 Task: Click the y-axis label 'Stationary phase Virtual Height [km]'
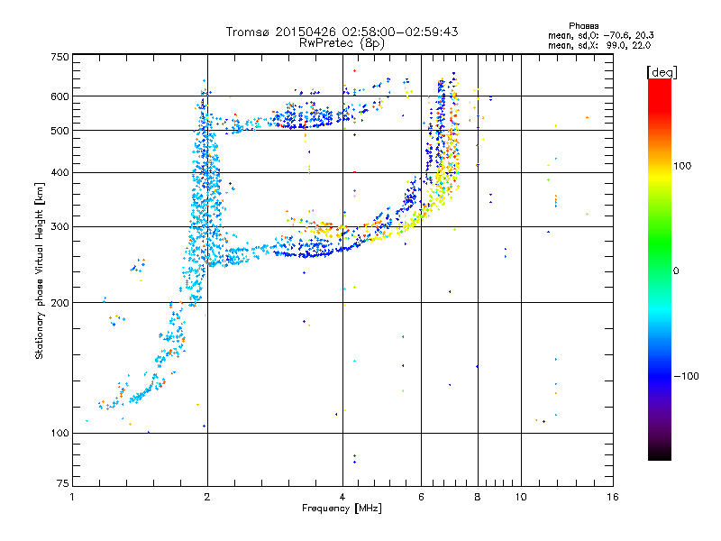[39, 270]
